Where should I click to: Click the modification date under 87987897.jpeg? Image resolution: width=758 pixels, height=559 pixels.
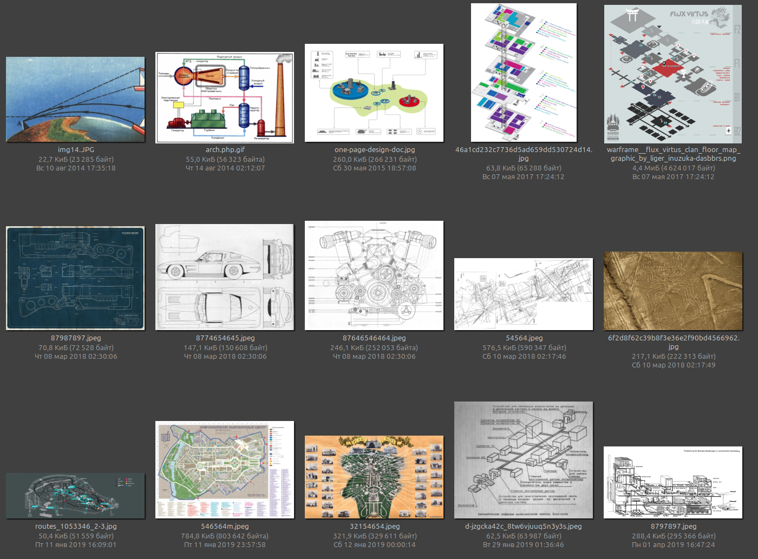[76, 357]
